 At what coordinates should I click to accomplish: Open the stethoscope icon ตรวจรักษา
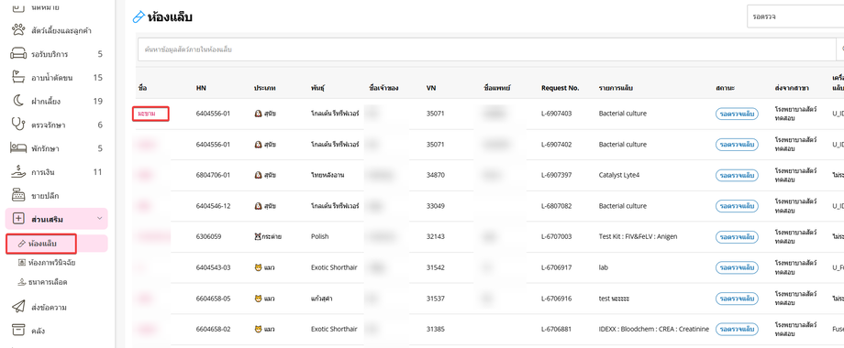pos(18,125)
